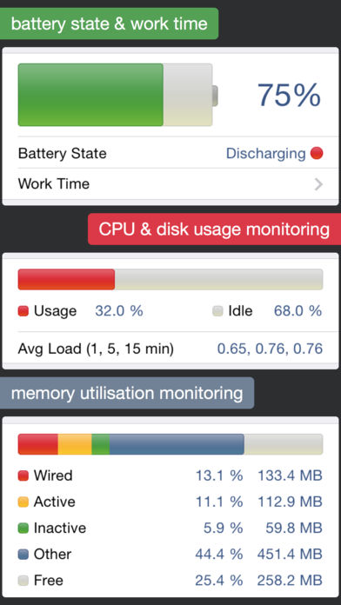Open Work Time via chevron arrow
Screen dimensions: 341x605
point(318,184)
